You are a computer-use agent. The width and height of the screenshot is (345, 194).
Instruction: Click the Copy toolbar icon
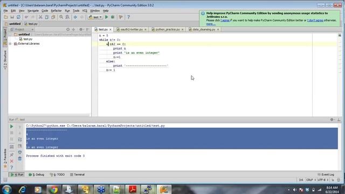(x=47, y=17)
